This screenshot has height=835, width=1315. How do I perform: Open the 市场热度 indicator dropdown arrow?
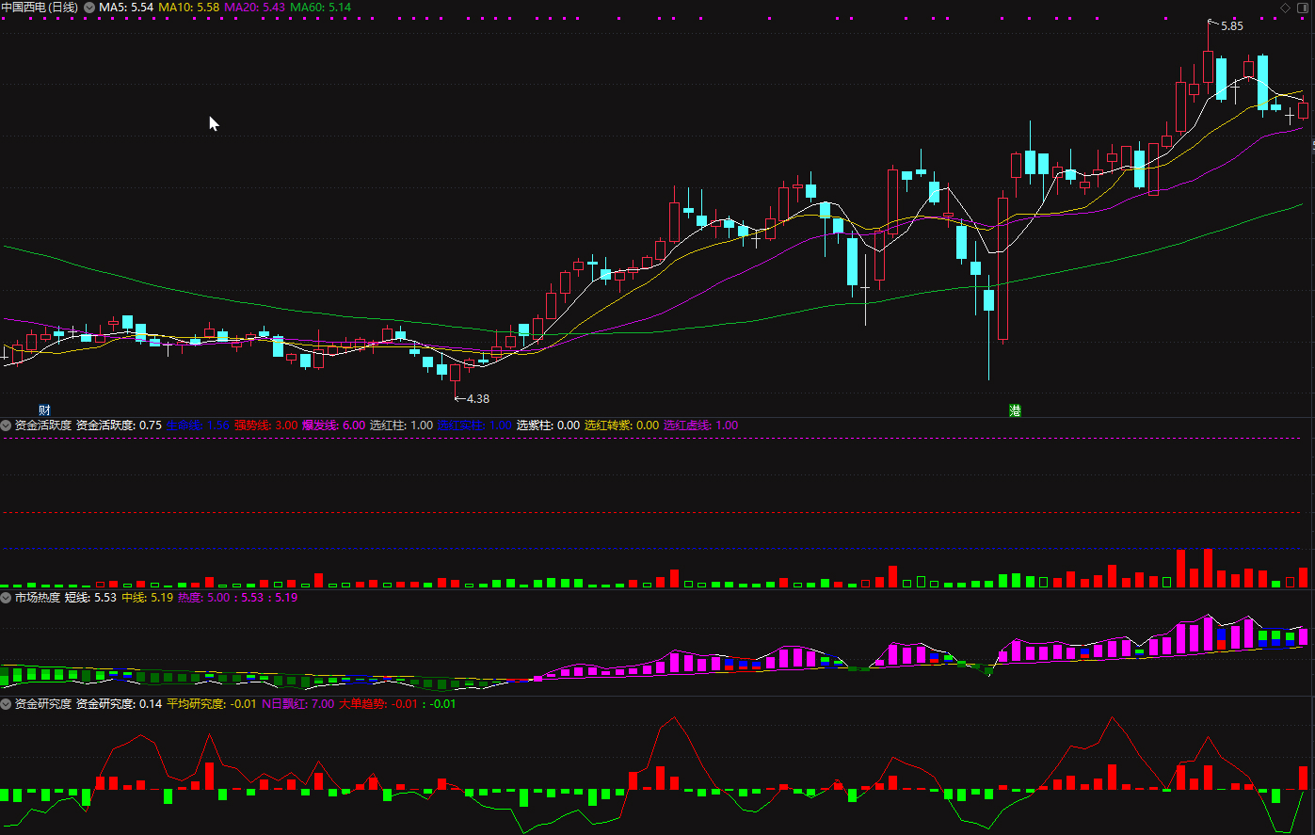click(x=6, y=598)
